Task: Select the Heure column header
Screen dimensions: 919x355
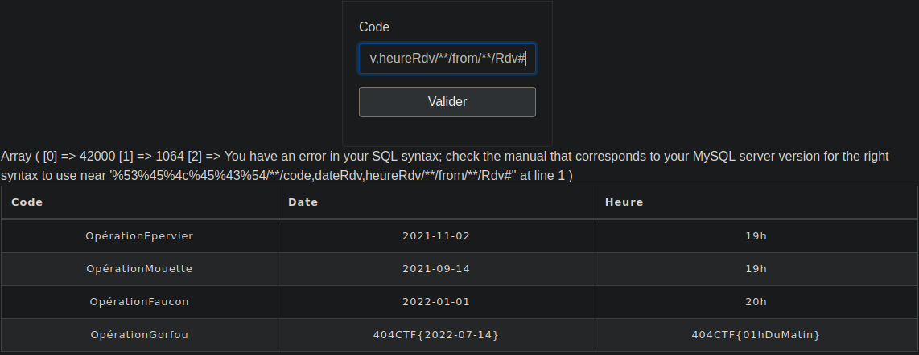Action: 756,202
